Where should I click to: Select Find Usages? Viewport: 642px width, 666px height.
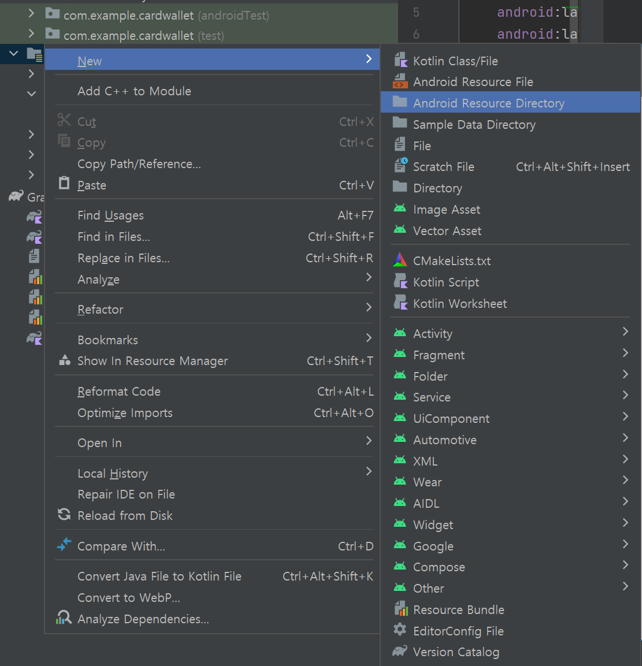coord(212,215)
